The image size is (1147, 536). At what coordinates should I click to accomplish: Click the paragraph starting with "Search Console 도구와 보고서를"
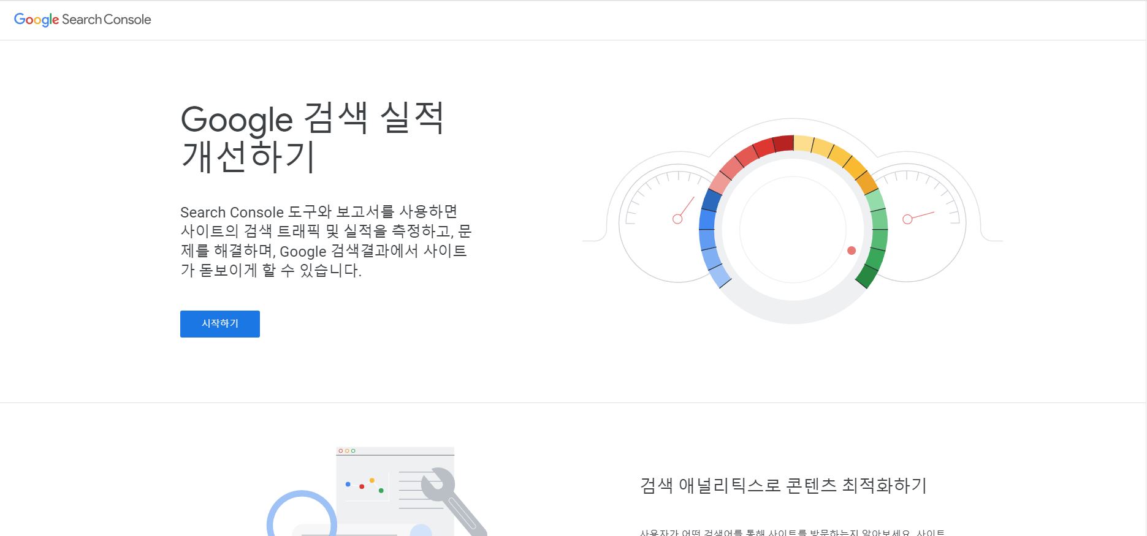[x=326, y=241]
